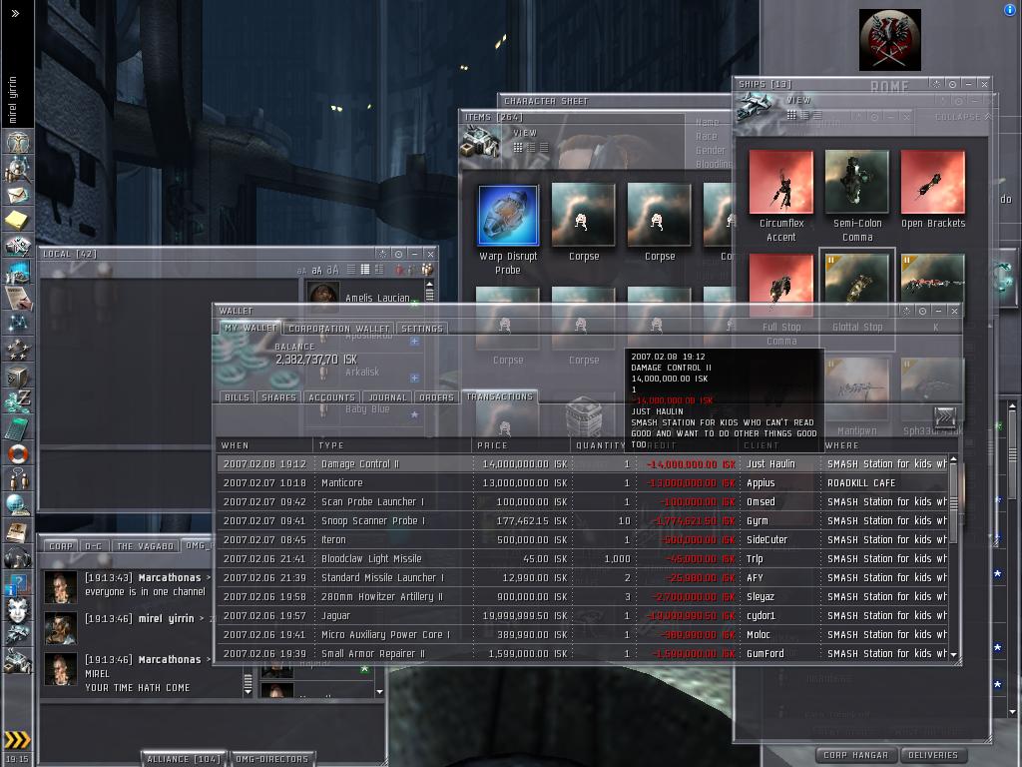Click the yellow triple chevrons at sidebar bottom
This screenshot has width=1022, height=767.
tap(18, 739)
